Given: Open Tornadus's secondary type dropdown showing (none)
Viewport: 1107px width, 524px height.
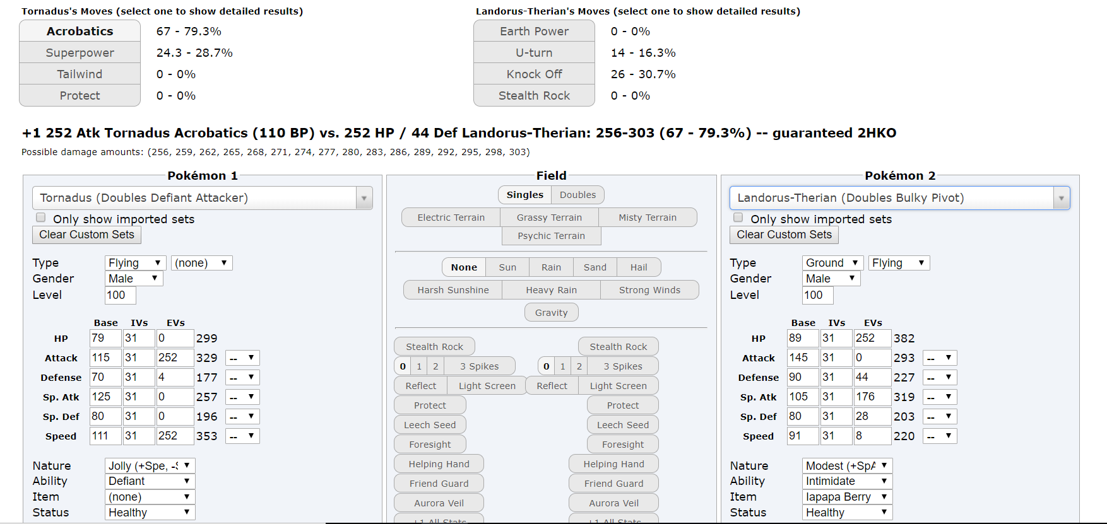Looking at the screenshot, I should point(202,263).
